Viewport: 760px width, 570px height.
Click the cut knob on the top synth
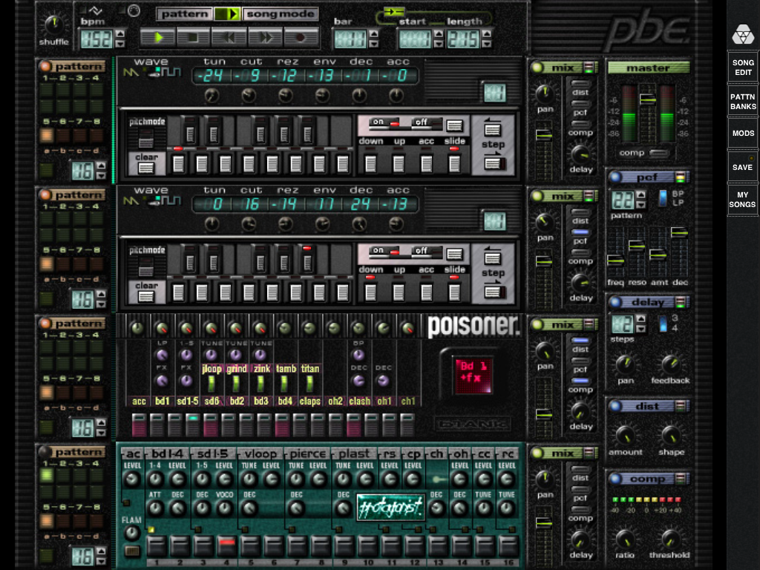tap(249, 96)
